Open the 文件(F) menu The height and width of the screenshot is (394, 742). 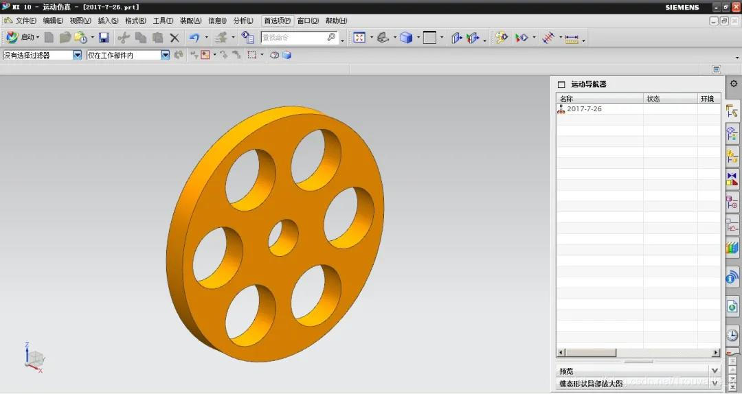pos(25,21)
